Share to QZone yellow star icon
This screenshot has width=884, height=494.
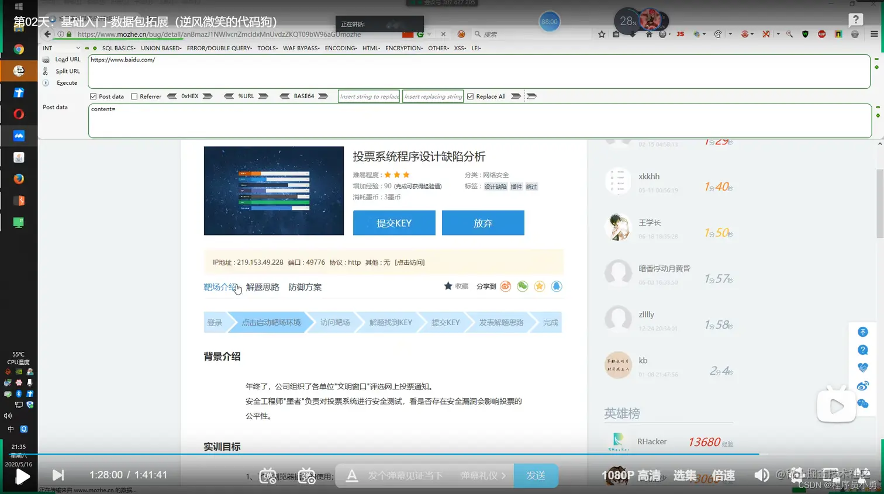tap(540, 286)
